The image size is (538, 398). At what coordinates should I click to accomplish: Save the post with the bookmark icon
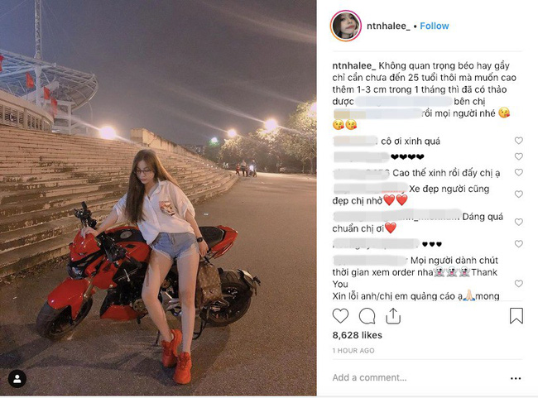(x=516, y=315)
